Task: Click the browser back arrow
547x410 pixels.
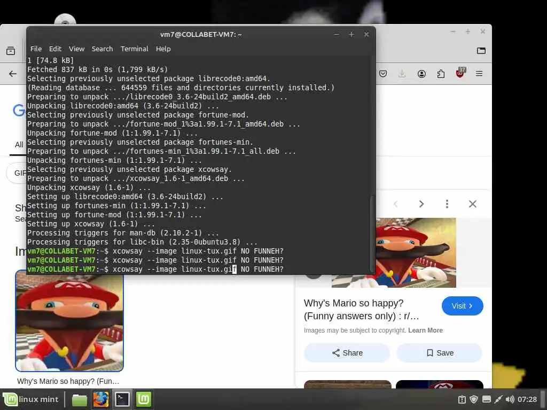Action: [13, 74]
